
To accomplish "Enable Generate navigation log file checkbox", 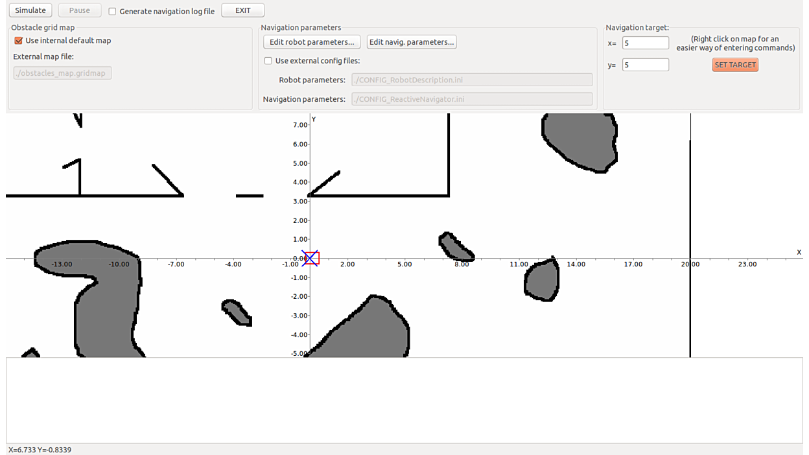I will pos(113,11).
